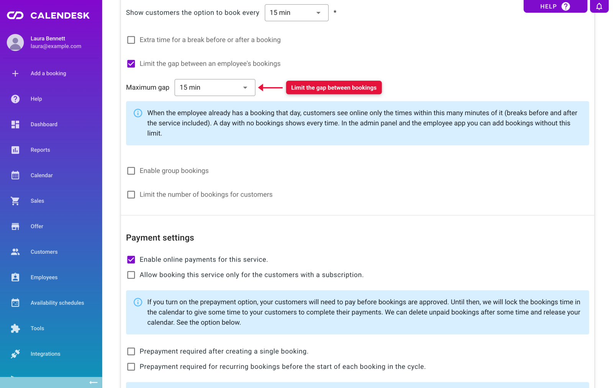
Task: Click the Integrations plug icon
Action: click(15, 354)
